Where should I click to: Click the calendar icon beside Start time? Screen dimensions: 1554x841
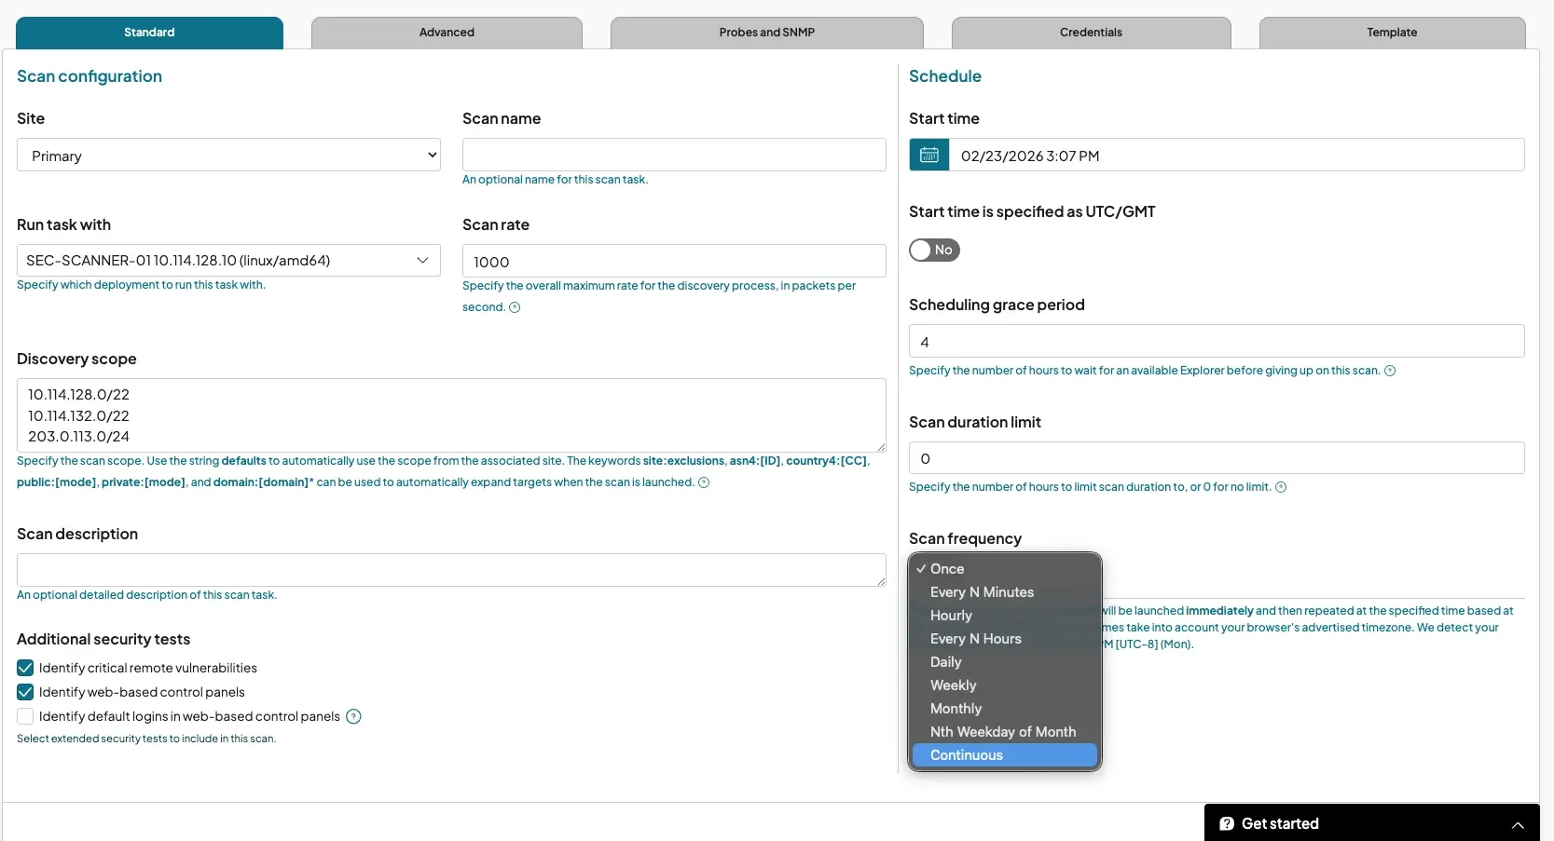pos(928,156)
